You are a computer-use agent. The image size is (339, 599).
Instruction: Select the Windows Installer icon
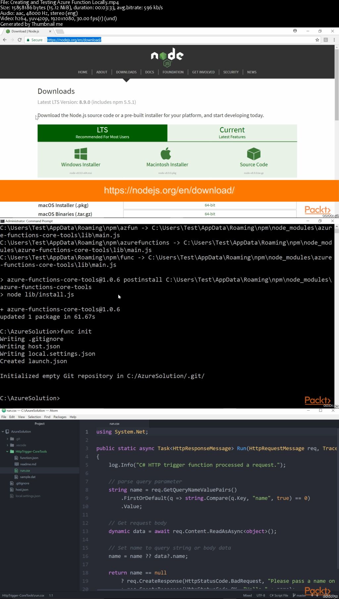81,154
